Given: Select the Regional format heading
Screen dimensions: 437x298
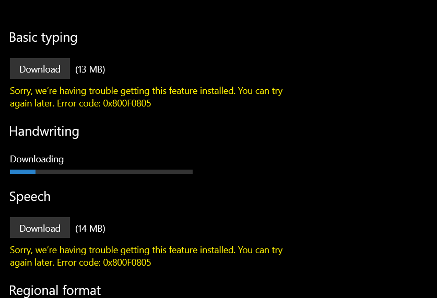Looking at the screenshot, I should click(55, 290).
